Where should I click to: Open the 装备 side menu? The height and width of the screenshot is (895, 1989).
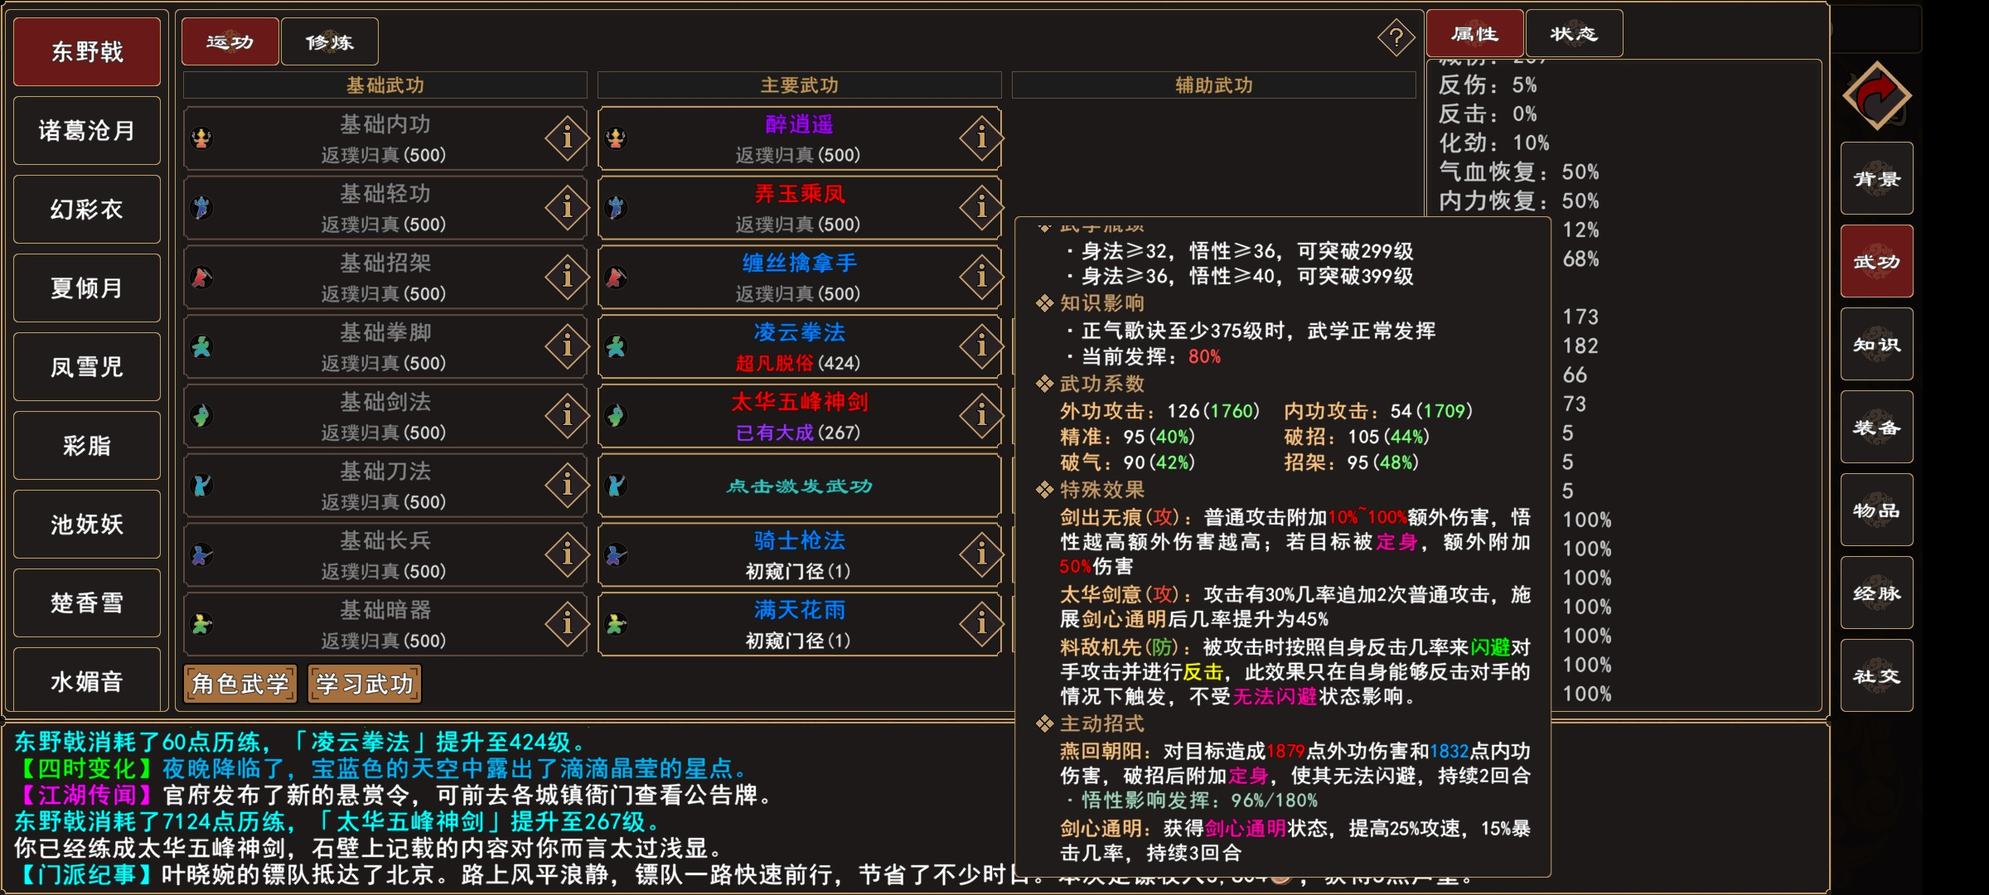click(x=1877, y=427)
